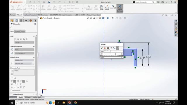Open the DimXpertManager panel icon
The image size is (187, 105).
[26, 21]
